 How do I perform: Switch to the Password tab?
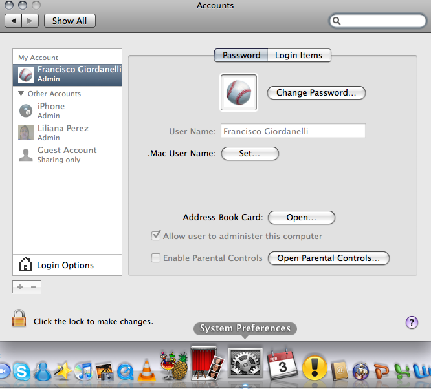(241, 55)
